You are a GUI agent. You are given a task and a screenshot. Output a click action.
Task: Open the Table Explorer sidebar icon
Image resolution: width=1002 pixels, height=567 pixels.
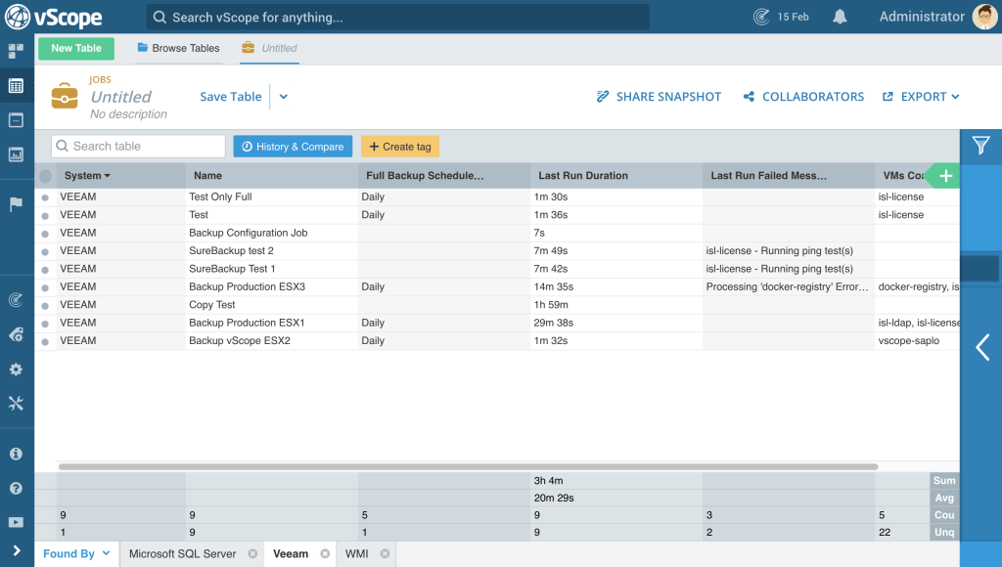point(16,86)
